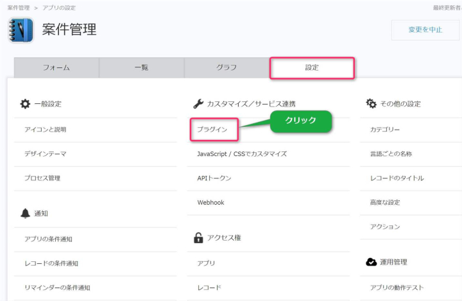The height and width of the screenshot is (301, 462).
Task: Open アイコンと説明 under general settings
Action: 45,130
